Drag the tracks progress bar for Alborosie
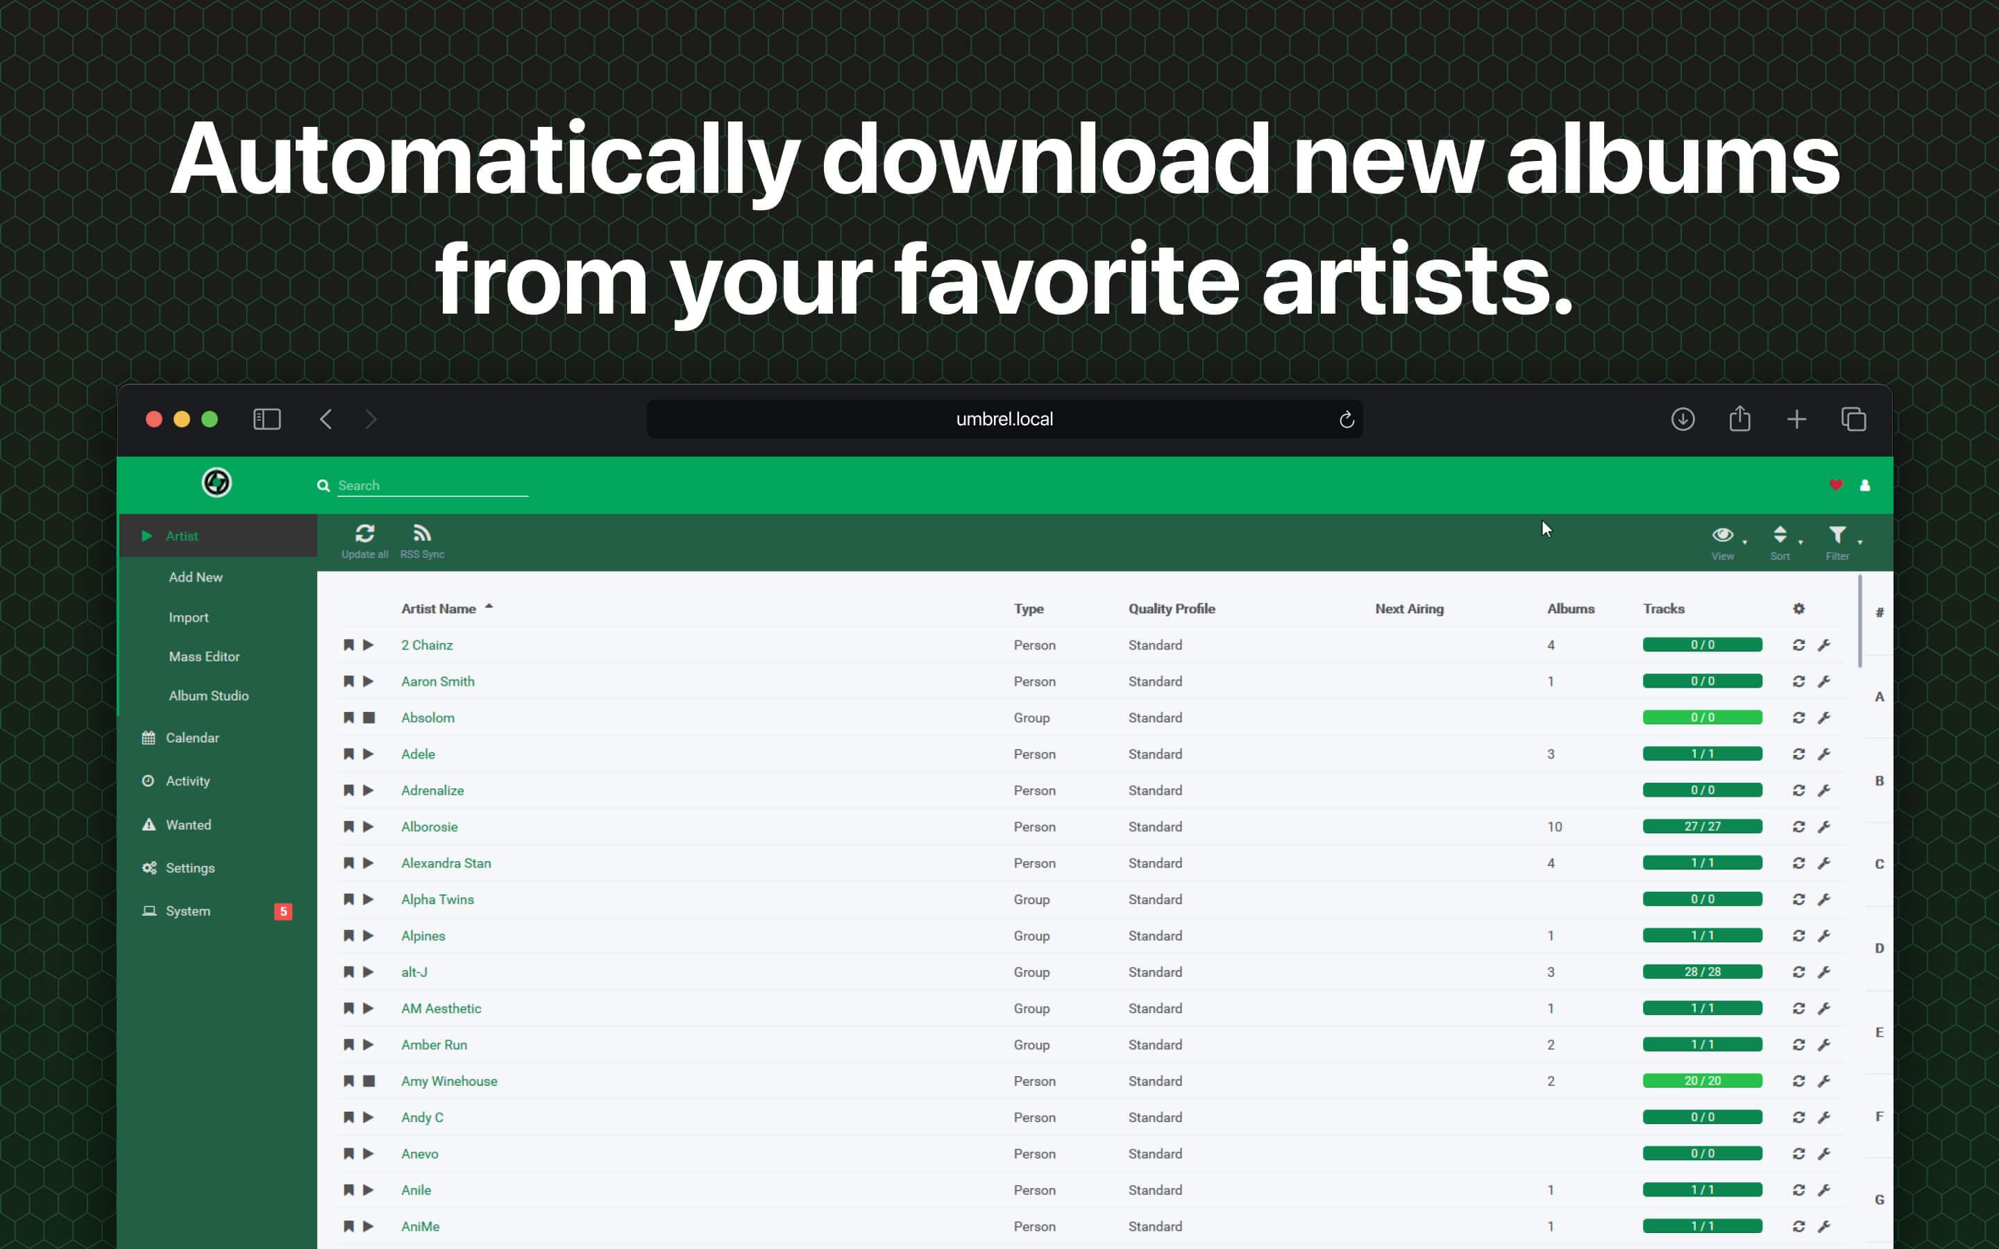The image size is (1999, 1249). 1703,826
